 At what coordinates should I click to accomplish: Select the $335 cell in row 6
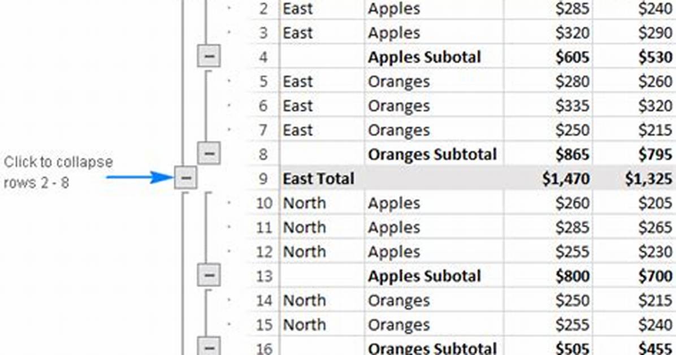pyautogui.click(x=548, y=106)
